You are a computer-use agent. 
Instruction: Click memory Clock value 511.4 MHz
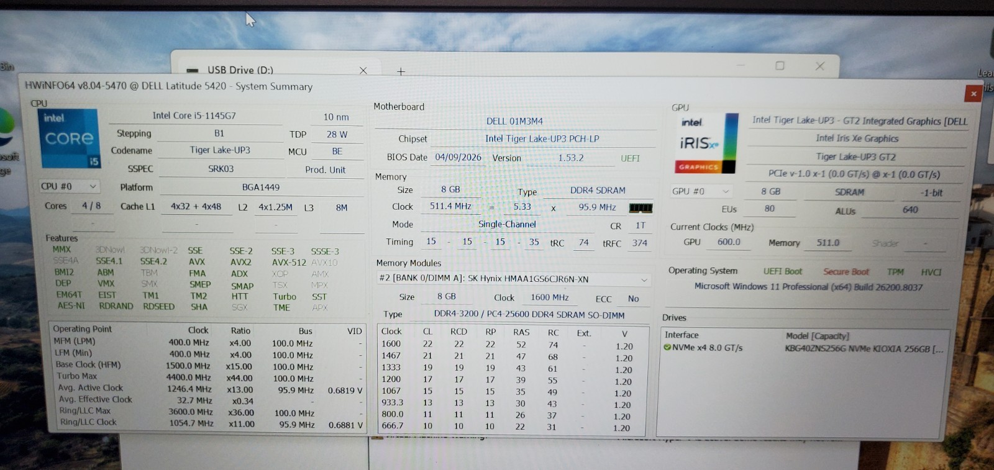tap(450, 206)
